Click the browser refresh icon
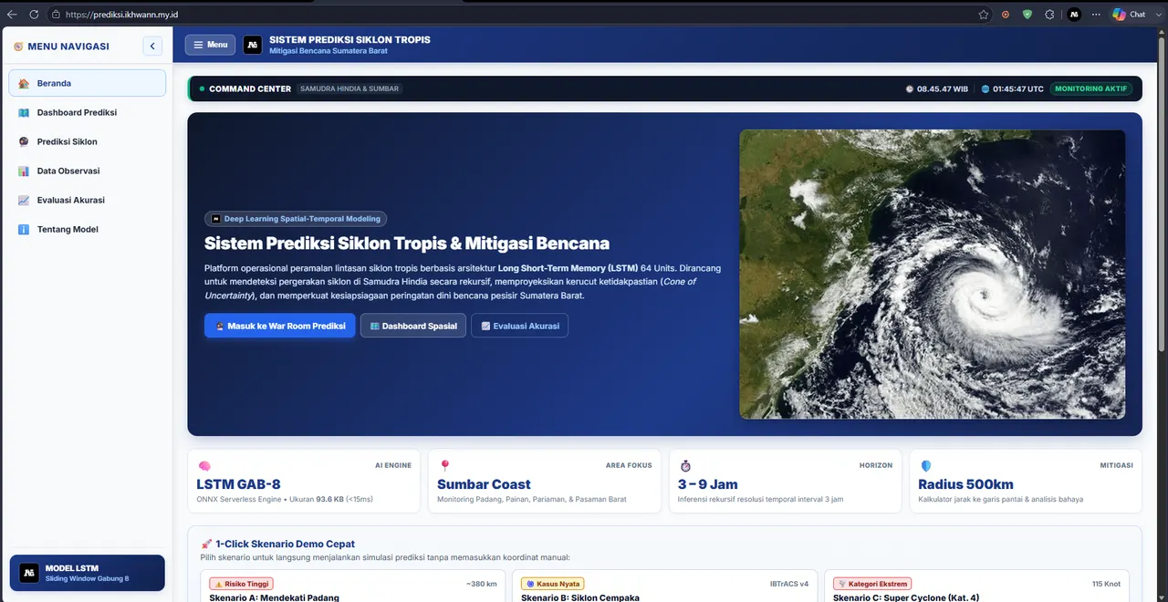This screenshot has width=1168, height=602. pos(34,15)
